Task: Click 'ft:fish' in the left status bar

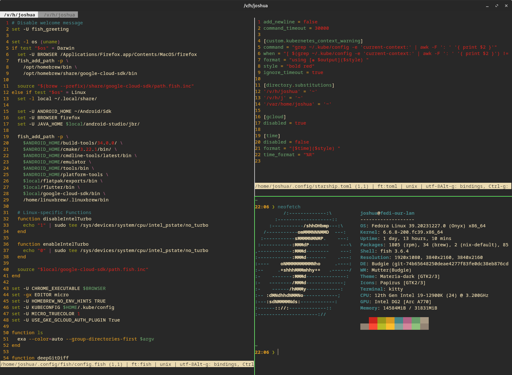Action: (x=141, y=364)
